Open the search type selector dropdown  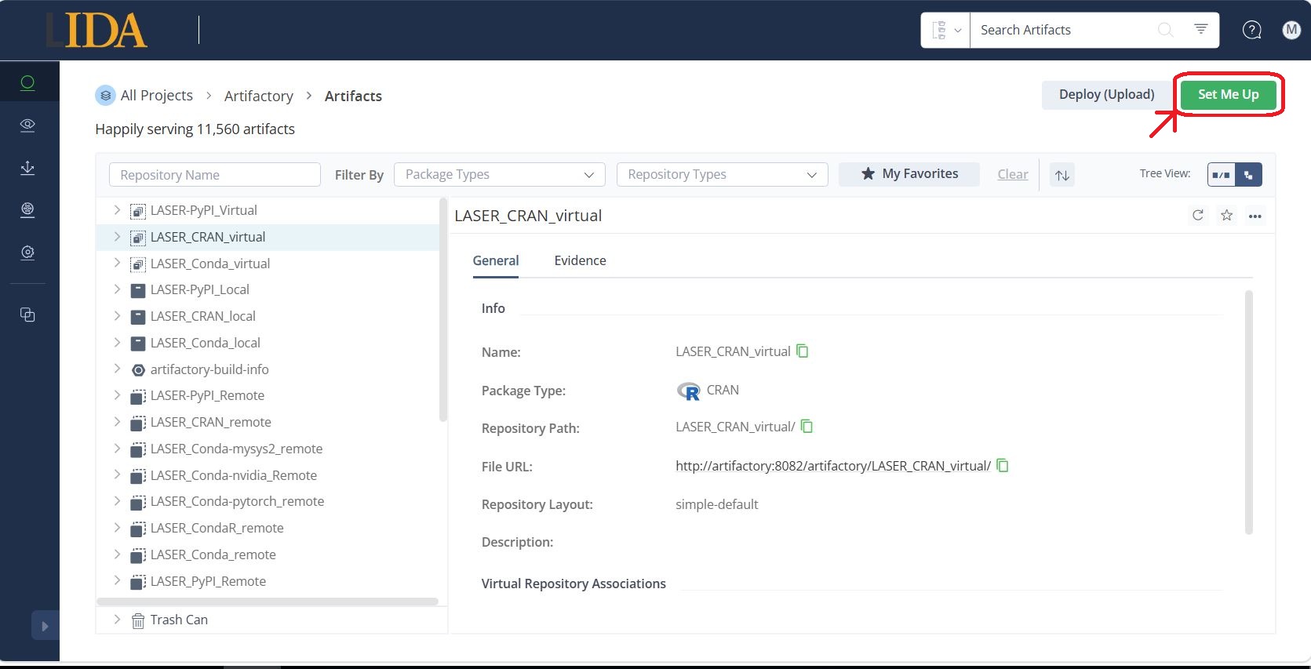(946, 30)
